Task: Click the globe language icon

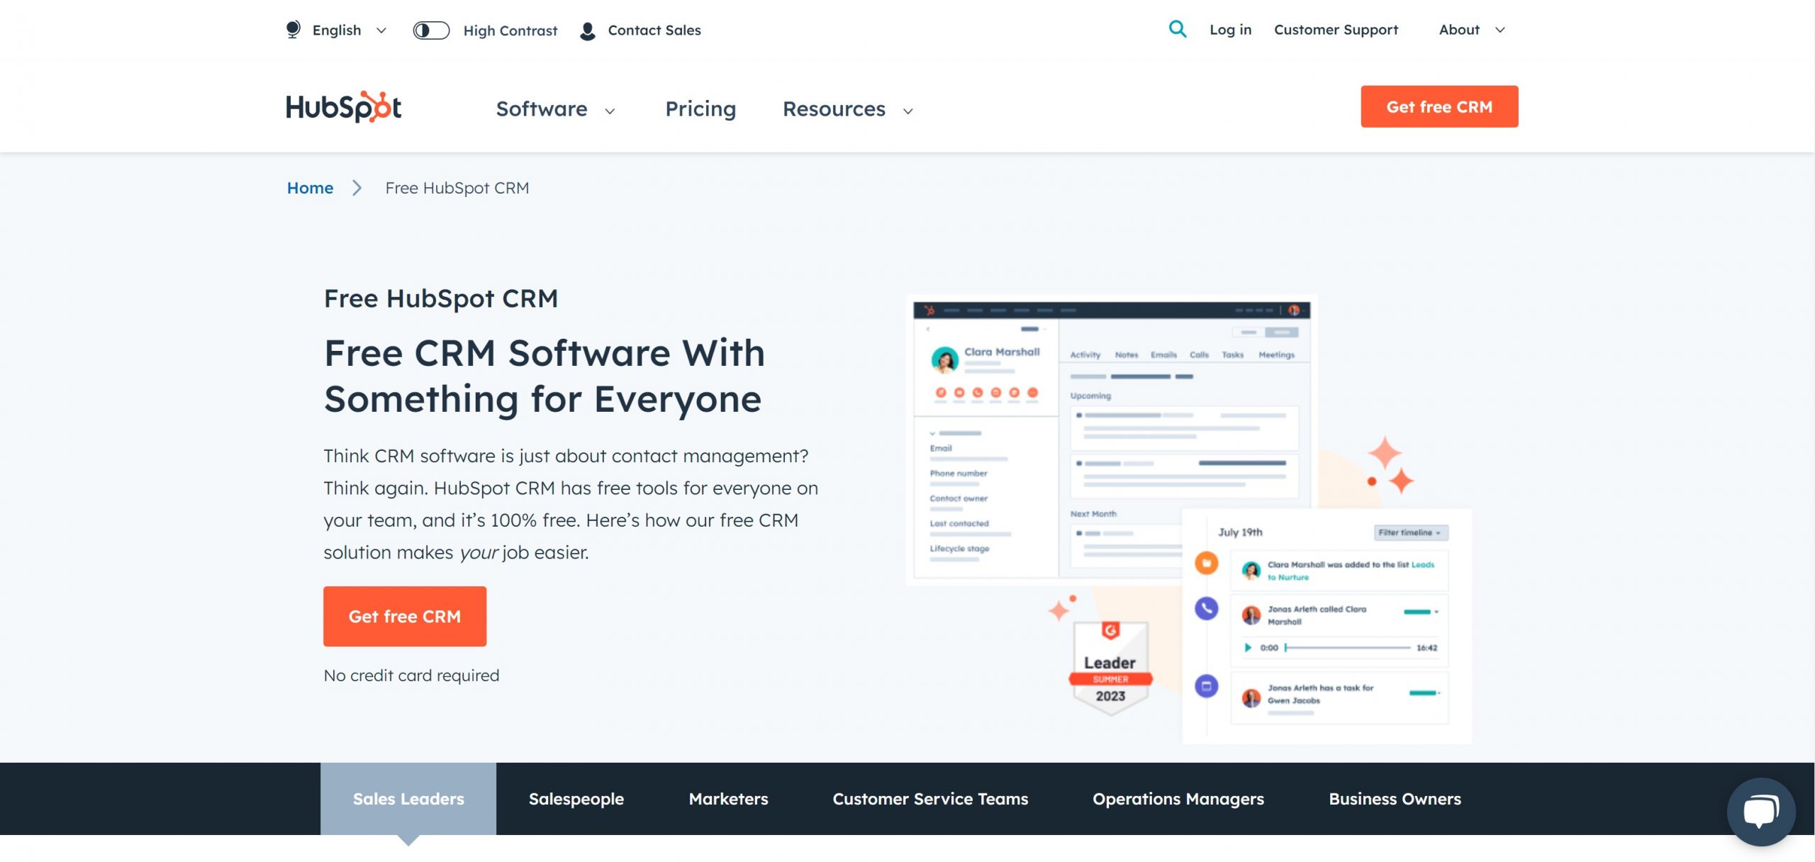Action: coord(293,30)
